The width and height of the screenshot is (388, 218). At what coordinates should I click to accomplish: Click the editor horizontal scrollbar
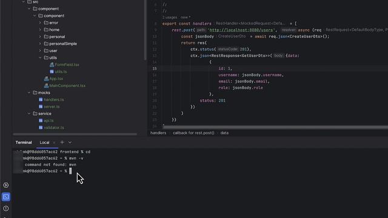tap(275, 127)
